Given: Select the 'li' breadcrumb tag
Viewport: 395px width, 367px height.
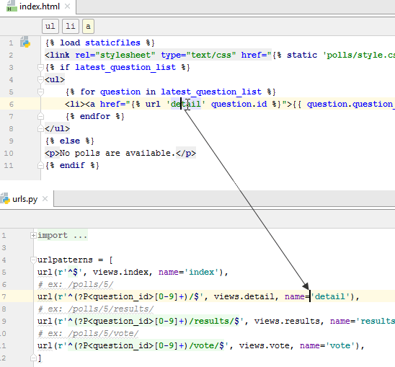Looking at the screenshot, I should coord(71,26).
